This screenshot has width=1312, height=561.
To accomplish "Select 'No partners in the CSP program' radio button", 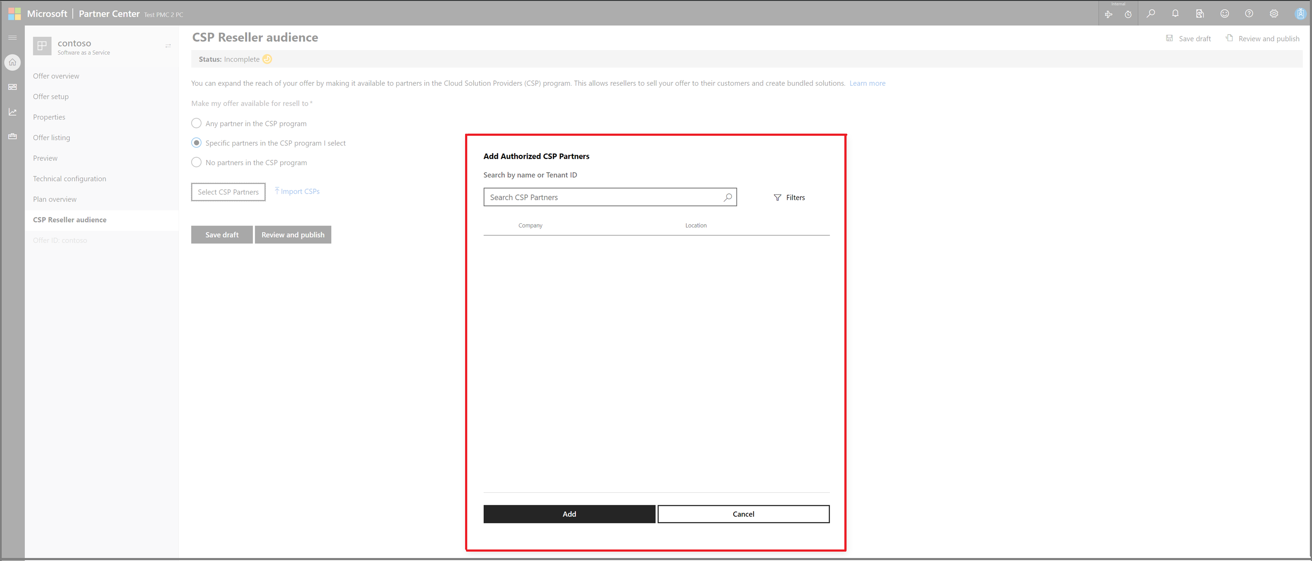I will tap(195, 163).
